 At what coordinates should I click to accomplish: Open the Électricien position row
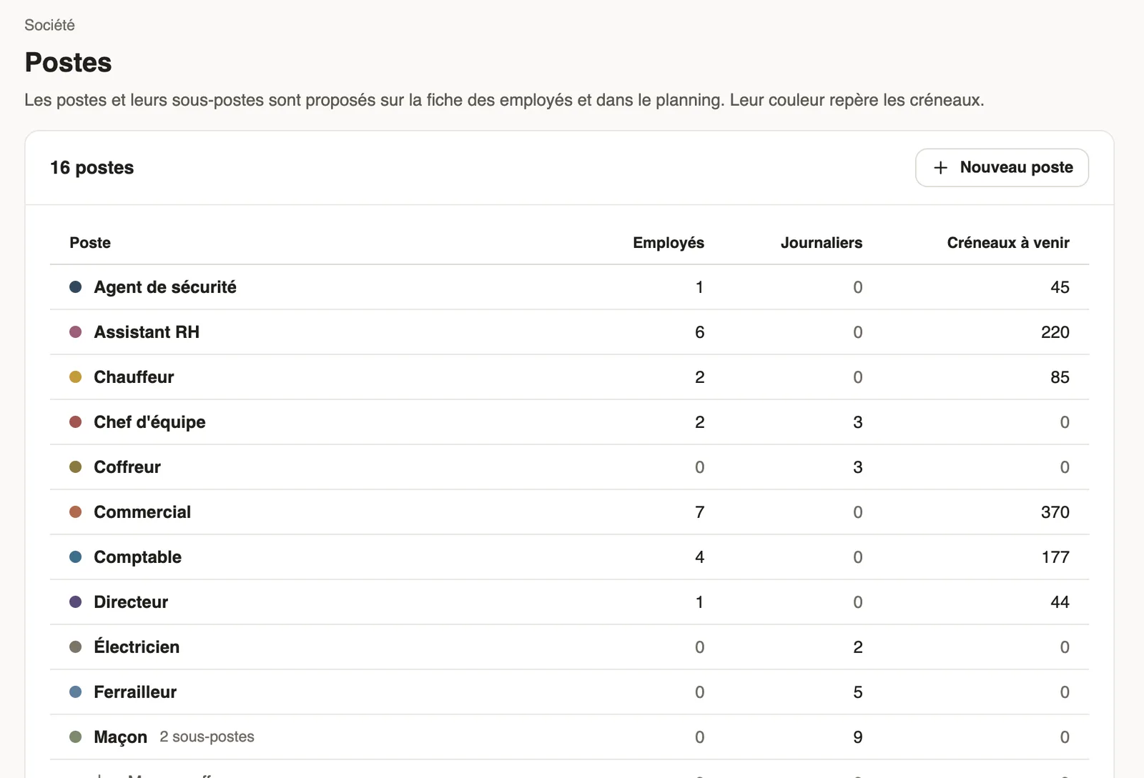(x=569, y=647)
